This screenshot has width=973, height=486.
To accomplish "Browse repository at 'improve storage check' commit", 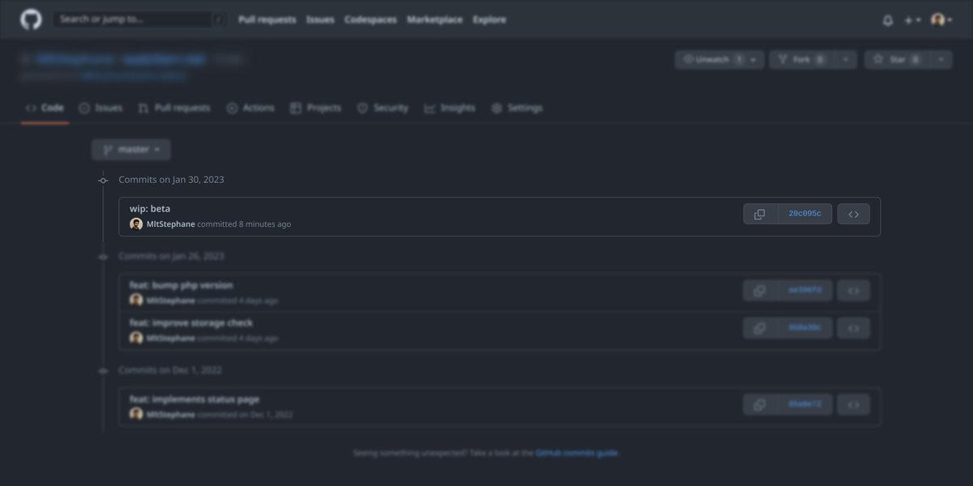I will click(x=853, y=328).
